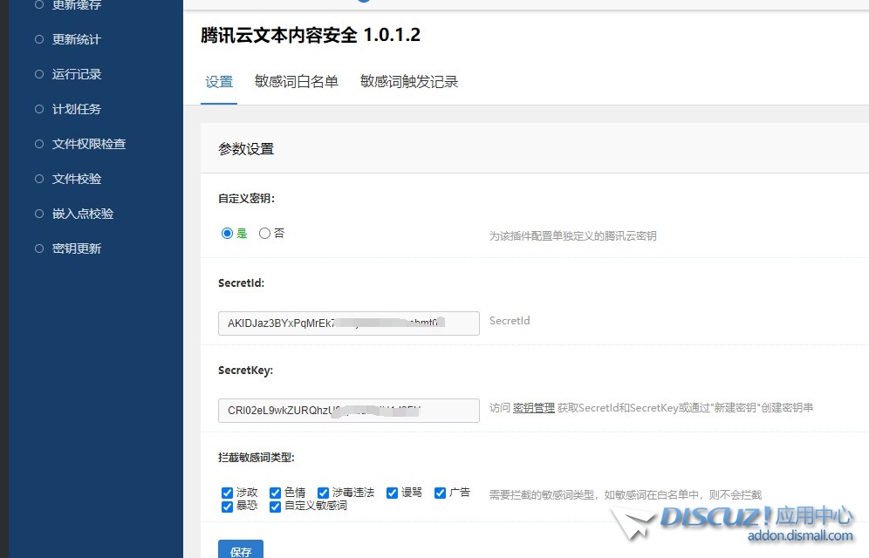Screen dimensions: 869x558
Task: Switch to the 设置 tab
Action: coord(219,81)
